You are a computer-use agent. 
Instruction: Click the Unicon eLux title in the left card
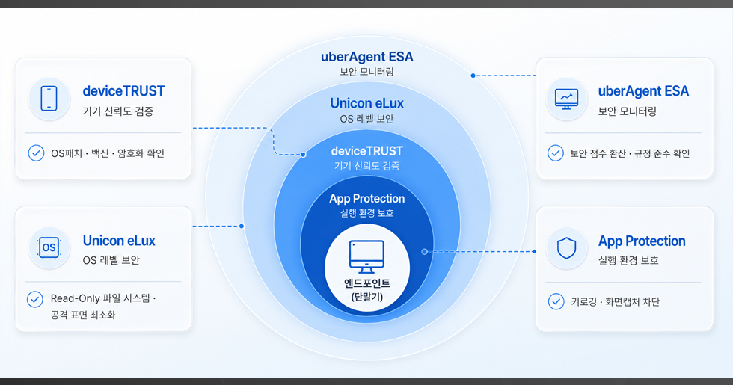(x=119, y=241)
